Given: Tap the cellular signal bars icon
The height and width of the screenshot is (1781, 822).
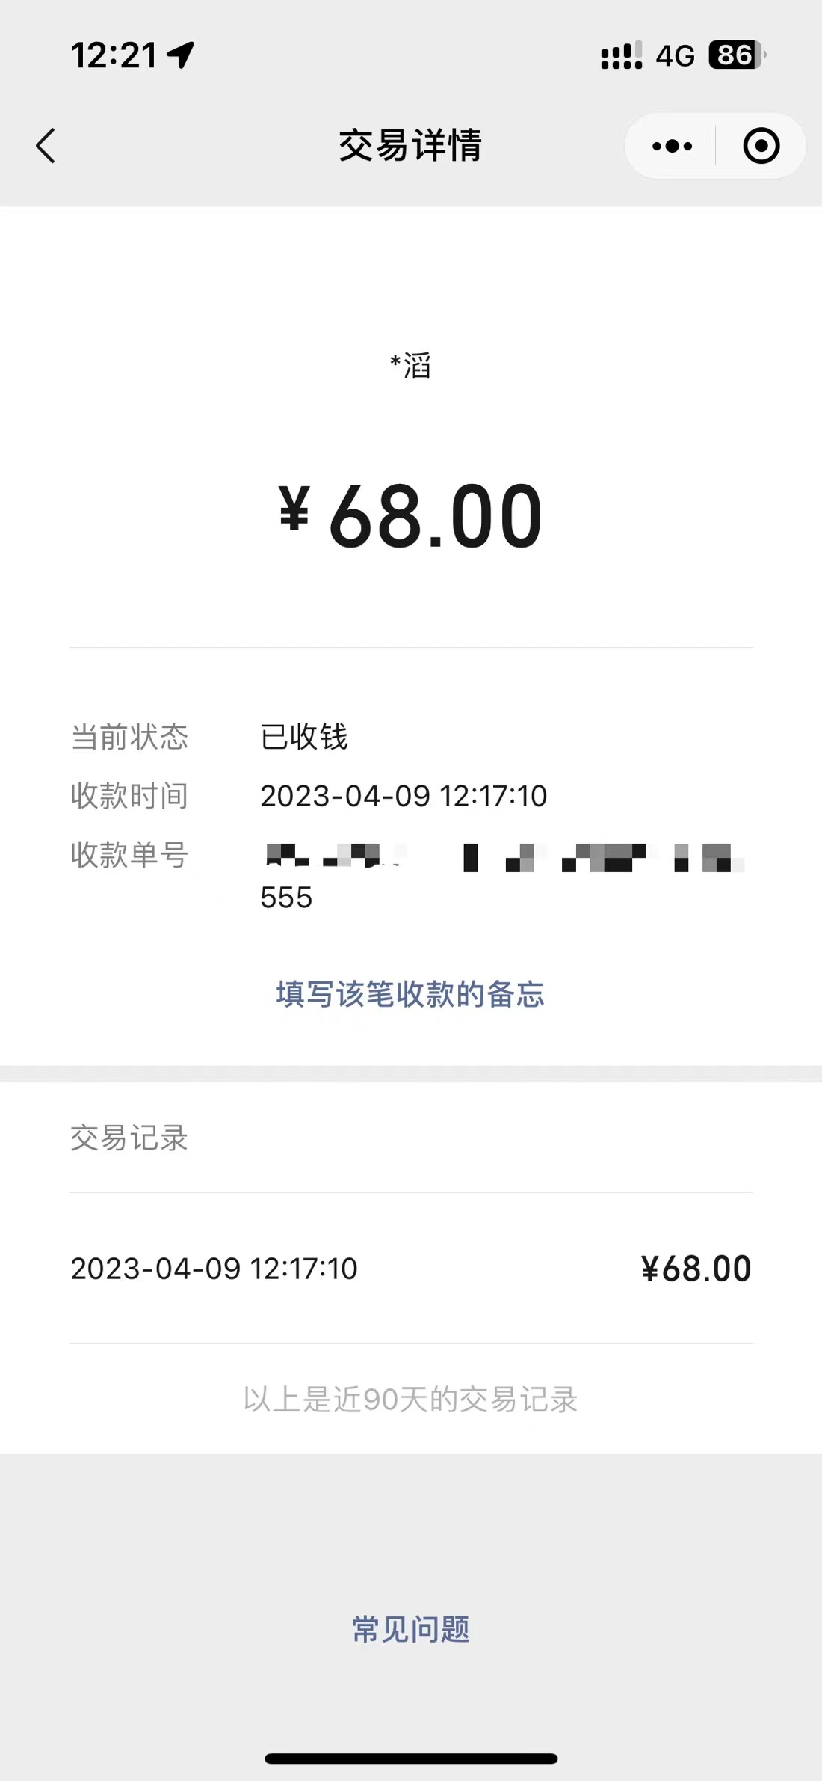Looking at the screenshot, I should [621, 55].
